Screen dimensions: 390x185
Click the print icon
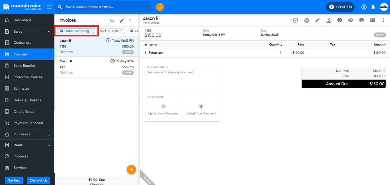[x=362, y=20]
